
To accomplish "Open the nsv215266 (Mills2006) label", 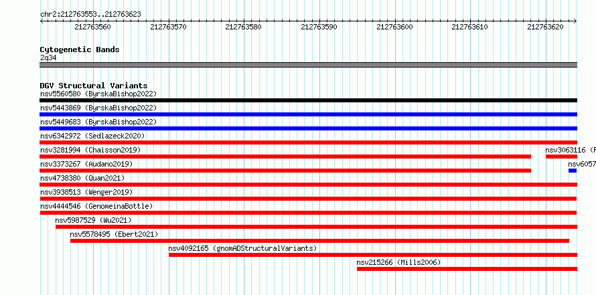I will pos(398,262).
